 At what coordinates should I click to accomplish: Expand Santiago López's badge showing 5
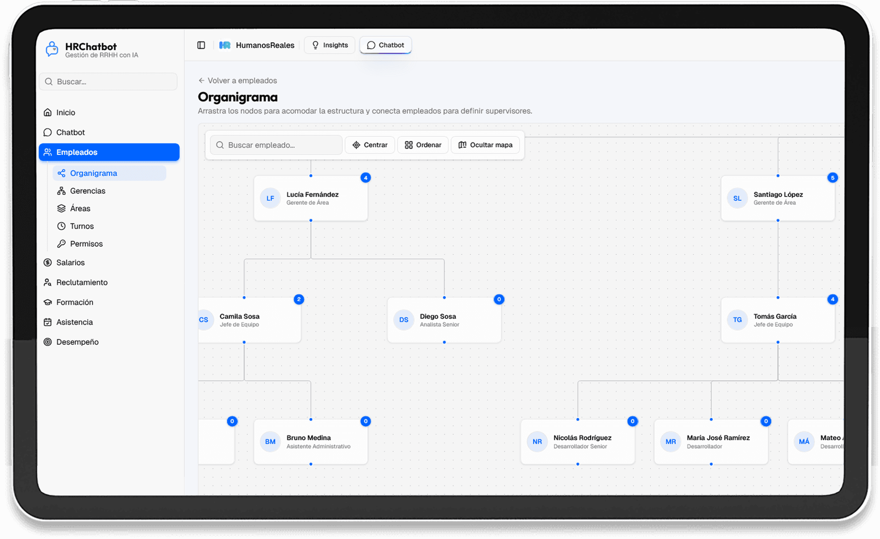[832, 178]
